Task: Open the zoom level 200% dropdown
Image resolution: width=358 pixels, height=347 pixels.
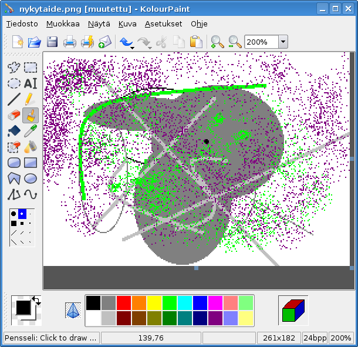Action: pos(283,42)
